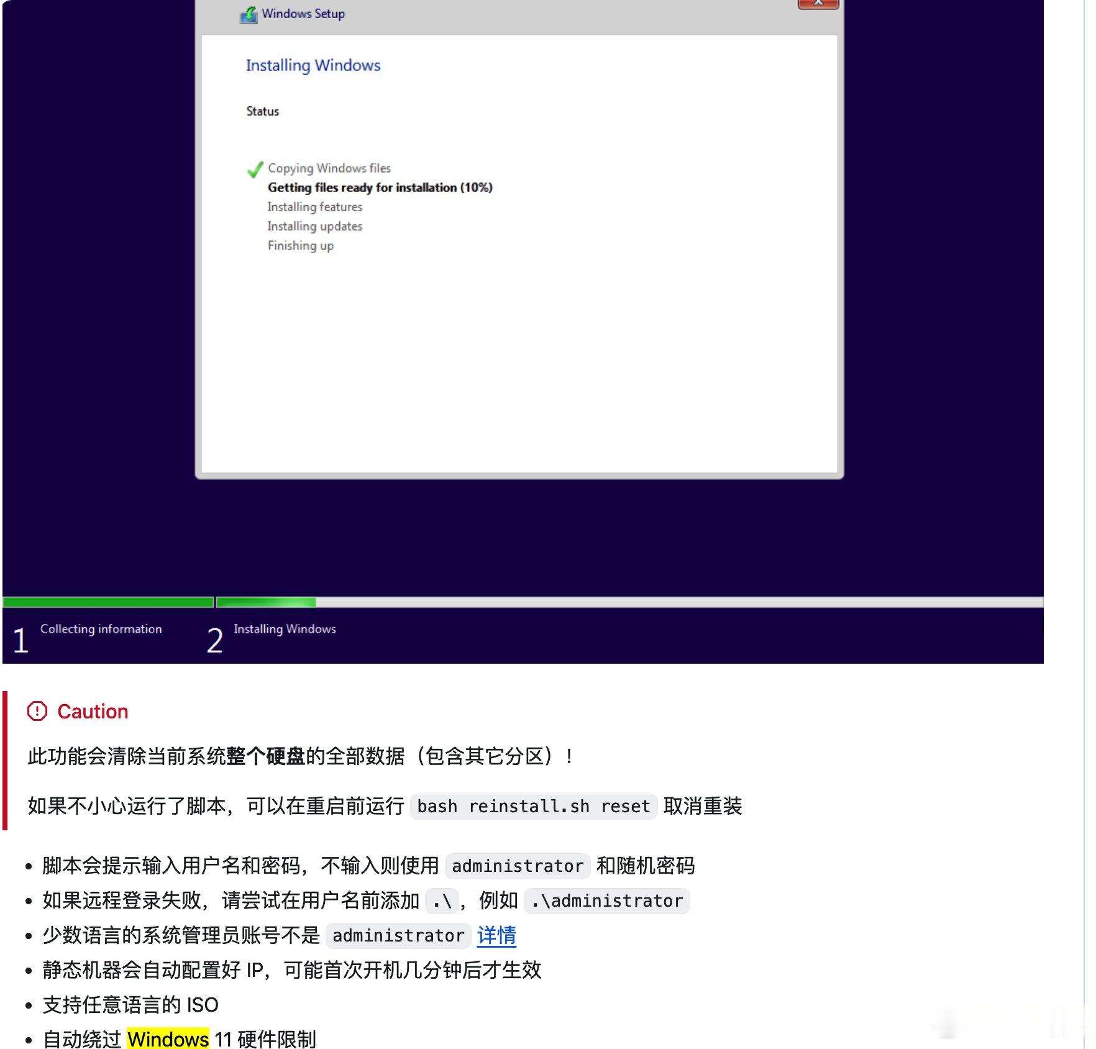Select Getting files ready for installation (10%)

pos(380,188)
